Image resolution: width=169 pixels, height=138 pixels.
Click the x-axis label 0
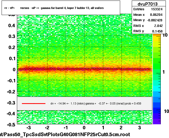[84, 128]
